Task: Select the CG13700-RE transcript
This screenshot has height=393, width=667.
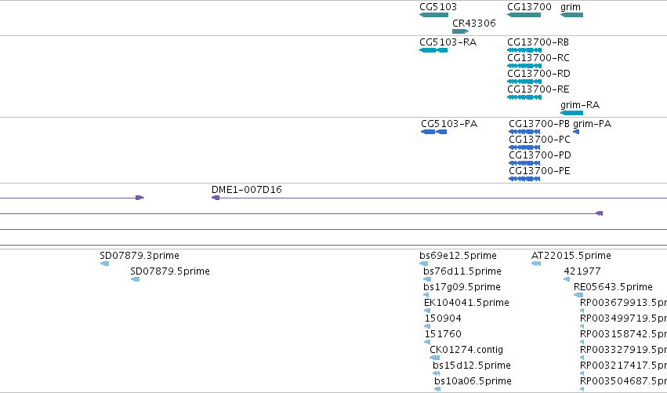Action: [x=524, y=97]
